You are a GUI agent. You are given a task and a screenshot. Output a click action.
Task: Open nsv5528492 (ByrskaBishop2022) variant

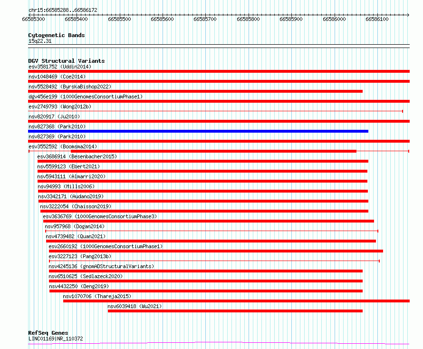70,87
